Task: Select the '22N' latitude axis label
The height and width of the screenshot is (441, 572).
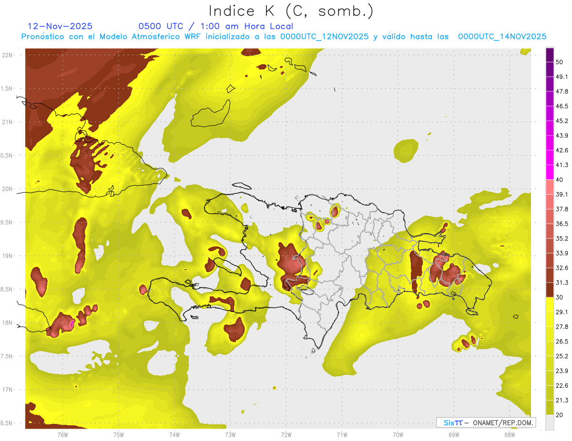Action: point(7,55)
